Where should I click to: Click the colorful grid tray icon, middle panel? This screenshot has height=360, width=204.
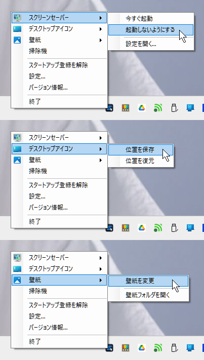126,228
